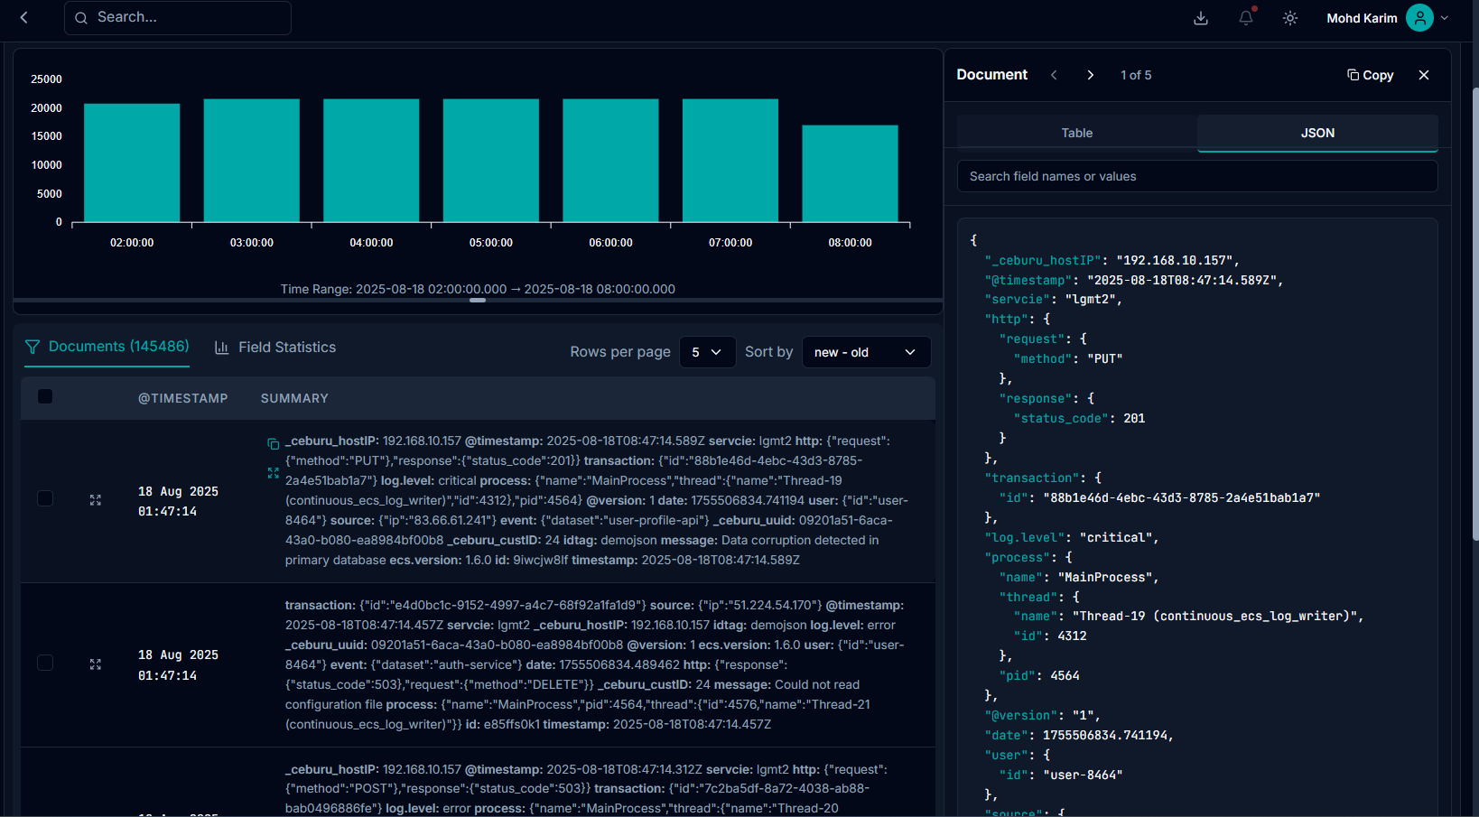Switch to the JSON tab
Screen dimensions: 1479x817
click(1317, 133)
